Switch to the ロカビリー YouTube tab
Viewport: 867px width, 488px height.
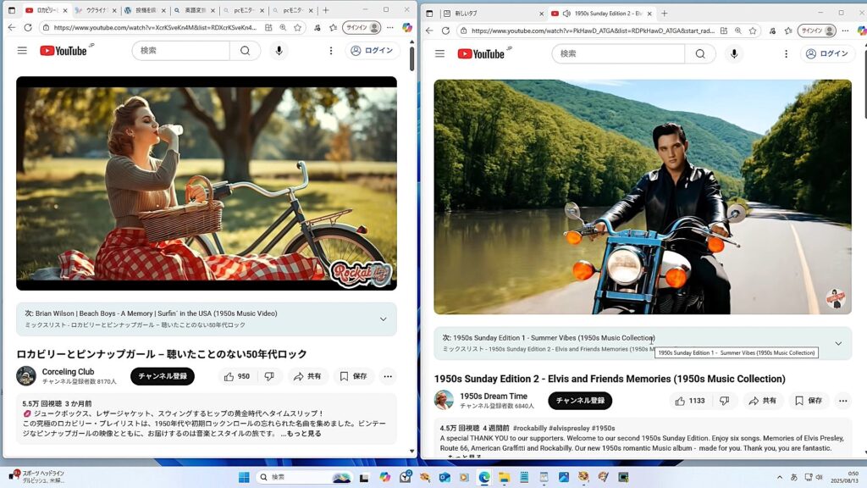click(47, 10)
